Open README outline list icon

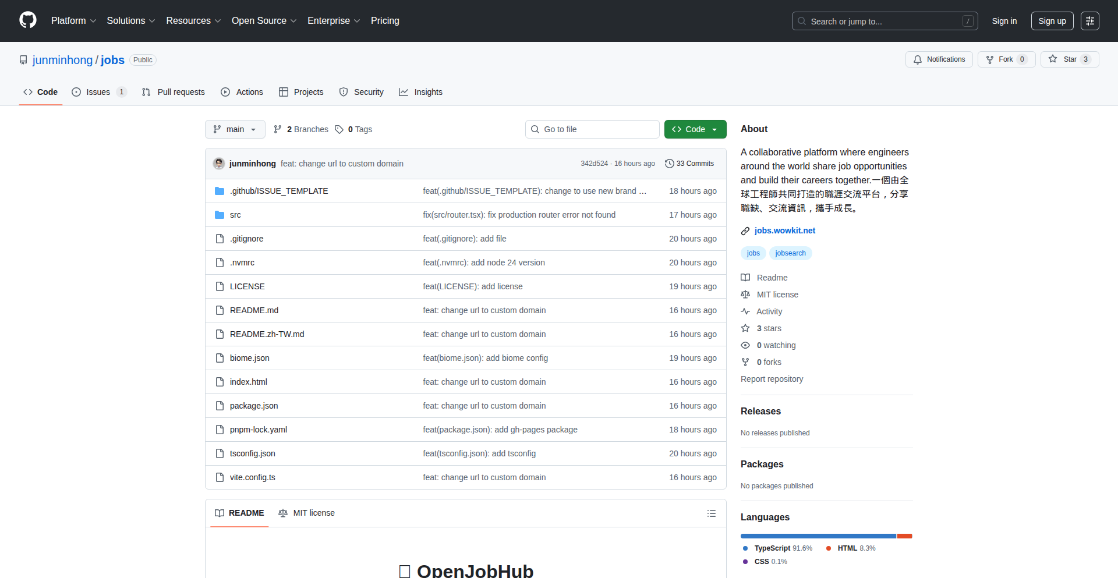pyautogui.click(x=712, y=513)
